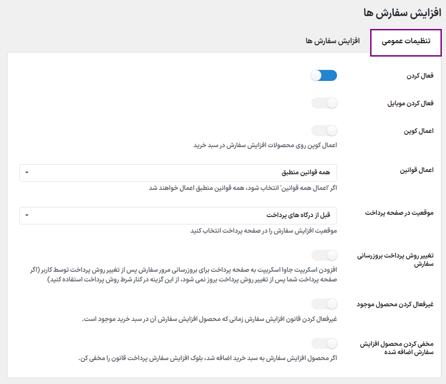
Task: Expand the موقعیت در صفحه پرداخت selector arrow
Action: click(x=27, y=215)
